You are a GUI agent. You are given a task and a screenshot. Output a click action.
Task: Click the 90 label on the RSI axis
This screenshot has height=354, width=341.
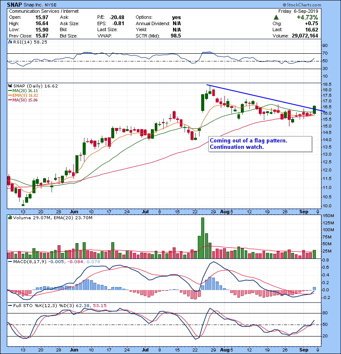(325, 46)
